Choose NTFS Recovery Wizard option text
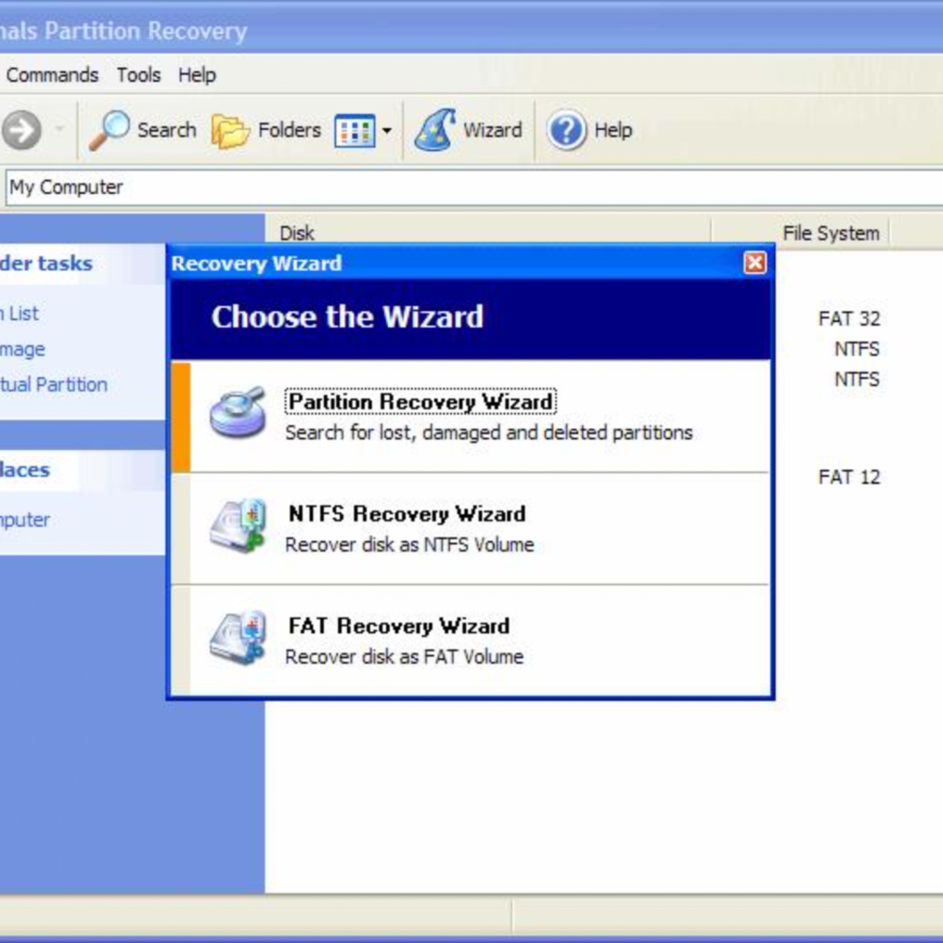 407,514
